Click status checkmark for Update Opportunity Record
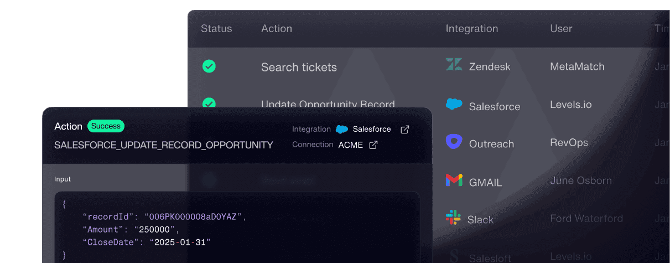670x263 pixels. tap(209, 102)
